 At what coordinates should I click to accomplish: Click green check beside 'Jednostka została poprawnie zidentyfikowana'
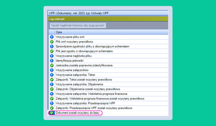click(52, 65)
